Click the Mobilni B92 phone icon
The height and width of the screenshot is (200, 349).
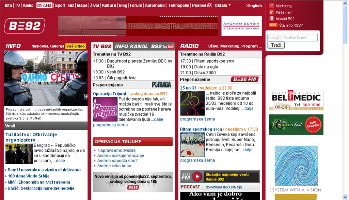(x=272, y=18)
